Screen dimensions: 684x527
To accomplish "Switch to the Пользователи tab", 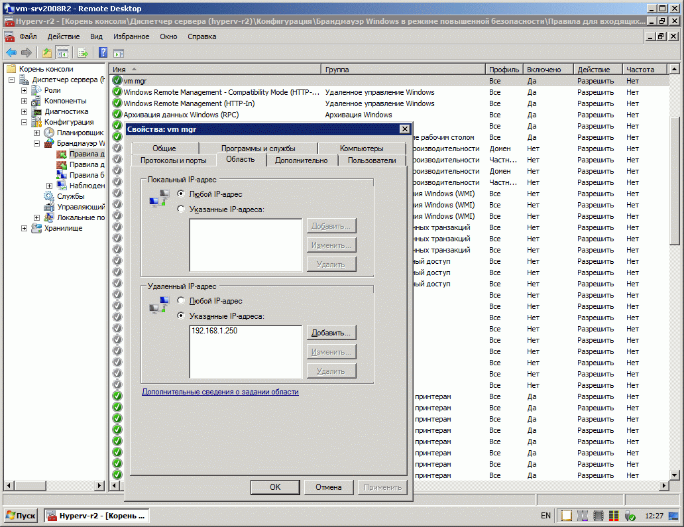I will coord(372,160).
